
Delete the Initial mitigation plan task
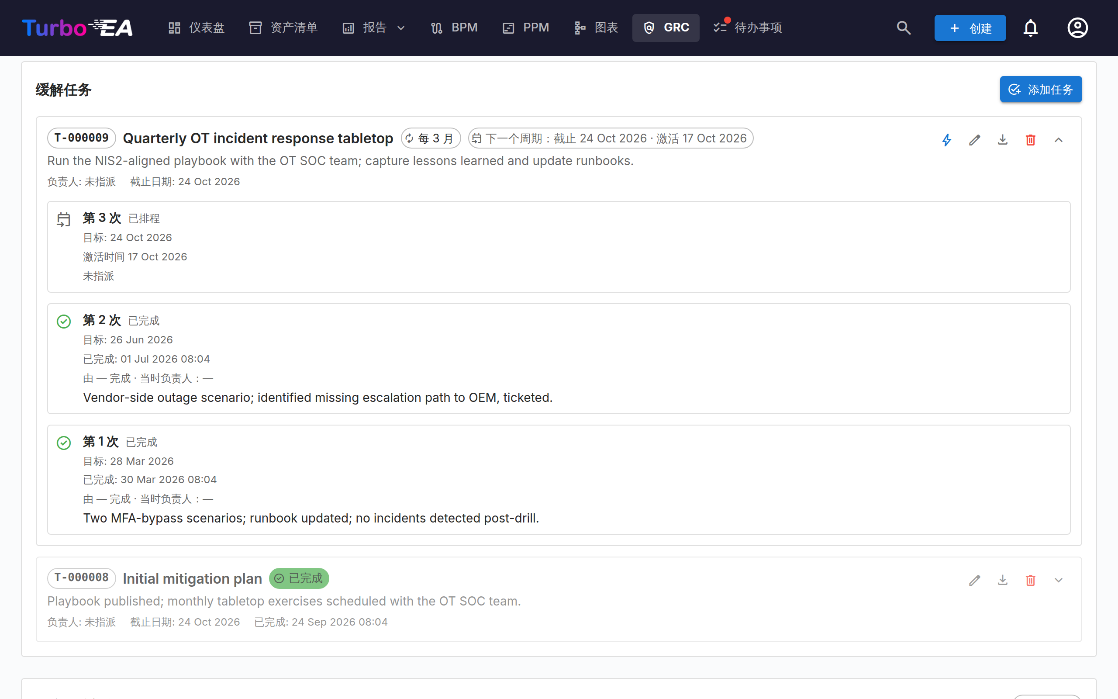pyautogui.click(x=1030, y=580)
